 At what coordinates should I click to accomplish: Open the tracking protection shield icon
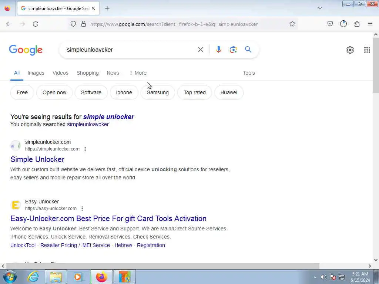tap(73, 24)
